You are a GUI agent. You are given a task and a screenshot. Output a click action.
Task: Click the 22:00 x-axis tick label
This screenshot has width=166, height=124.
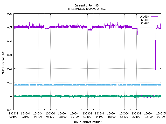coord(149,115)
